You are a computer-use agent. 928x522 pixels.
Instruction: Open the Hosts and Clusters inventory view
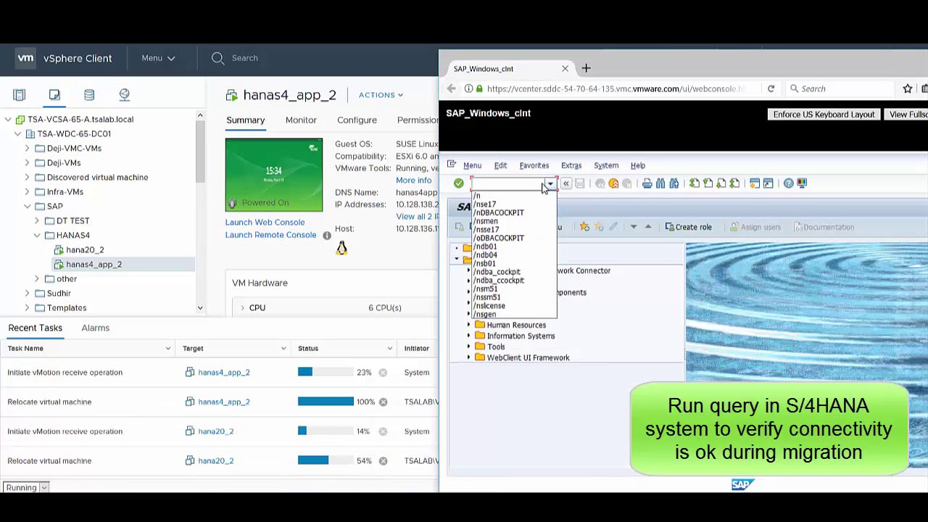coord(20,95)
